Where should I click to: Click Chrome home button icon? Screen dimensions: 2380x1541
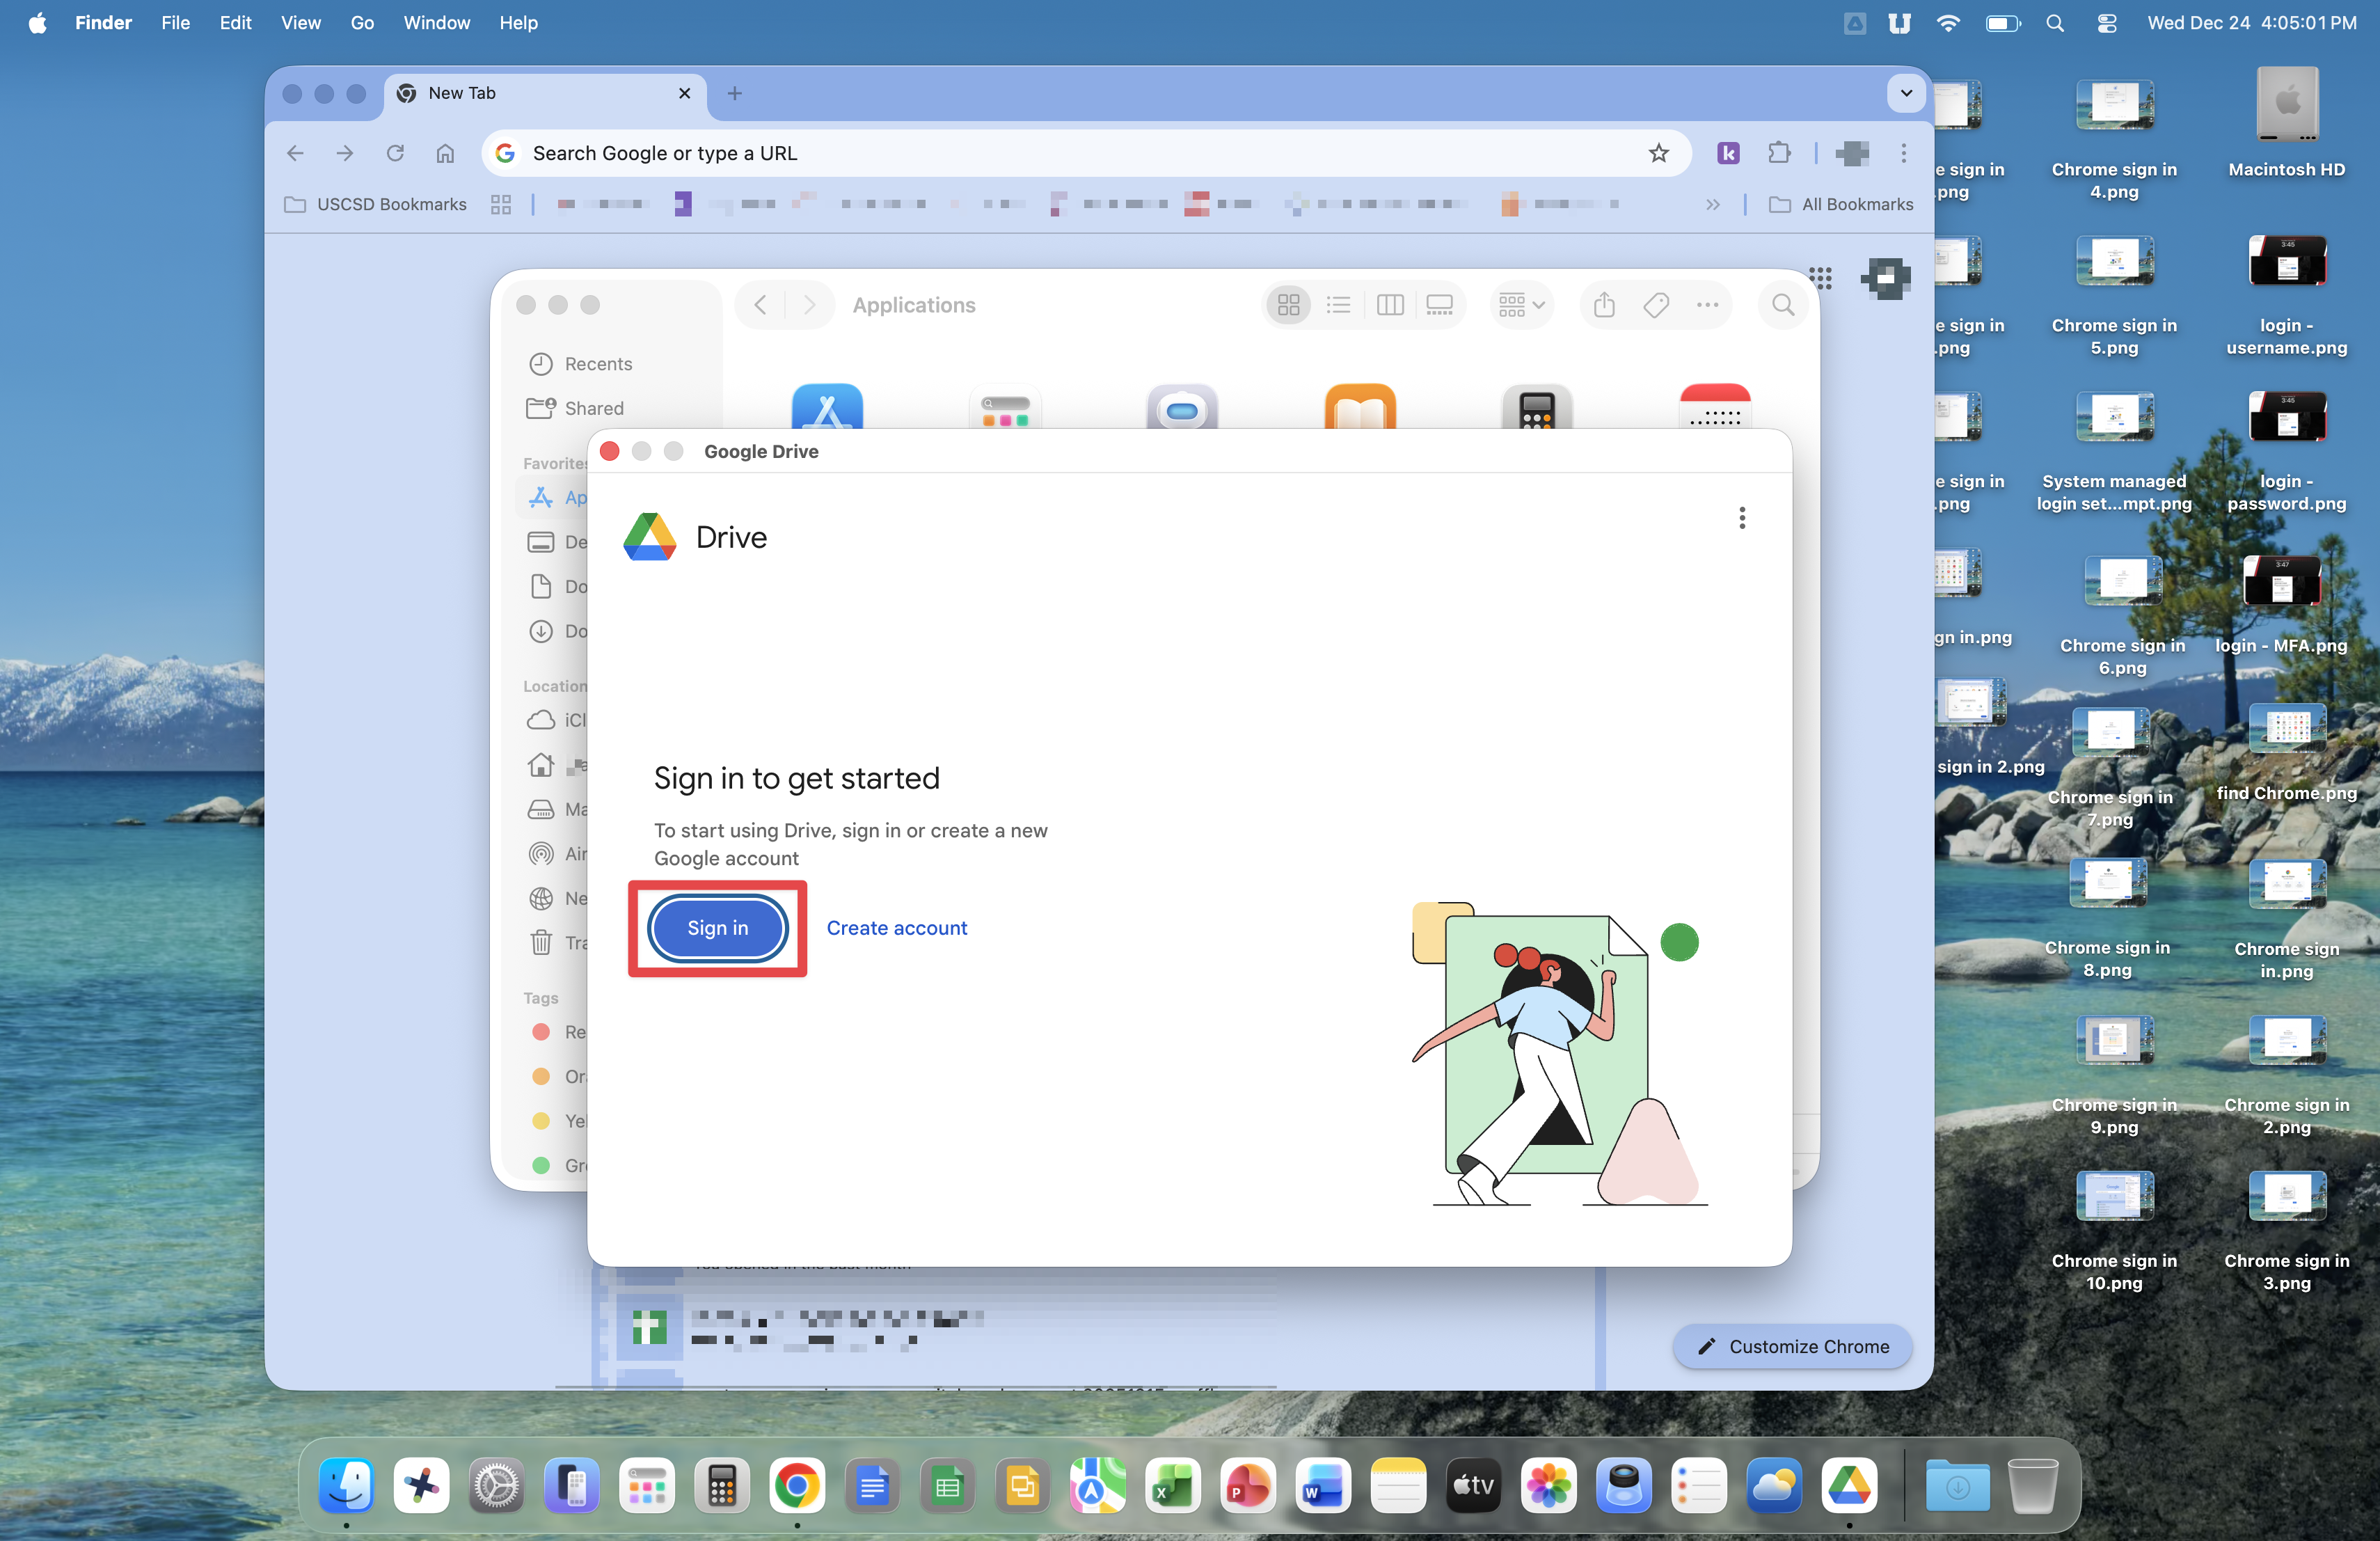click(x=445, y=153)
